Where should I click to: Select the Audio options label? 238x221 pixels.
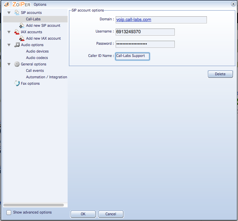[x=32, y=45]
